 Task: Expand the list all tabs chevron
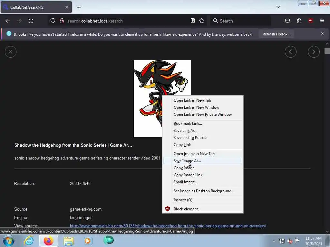278,7
